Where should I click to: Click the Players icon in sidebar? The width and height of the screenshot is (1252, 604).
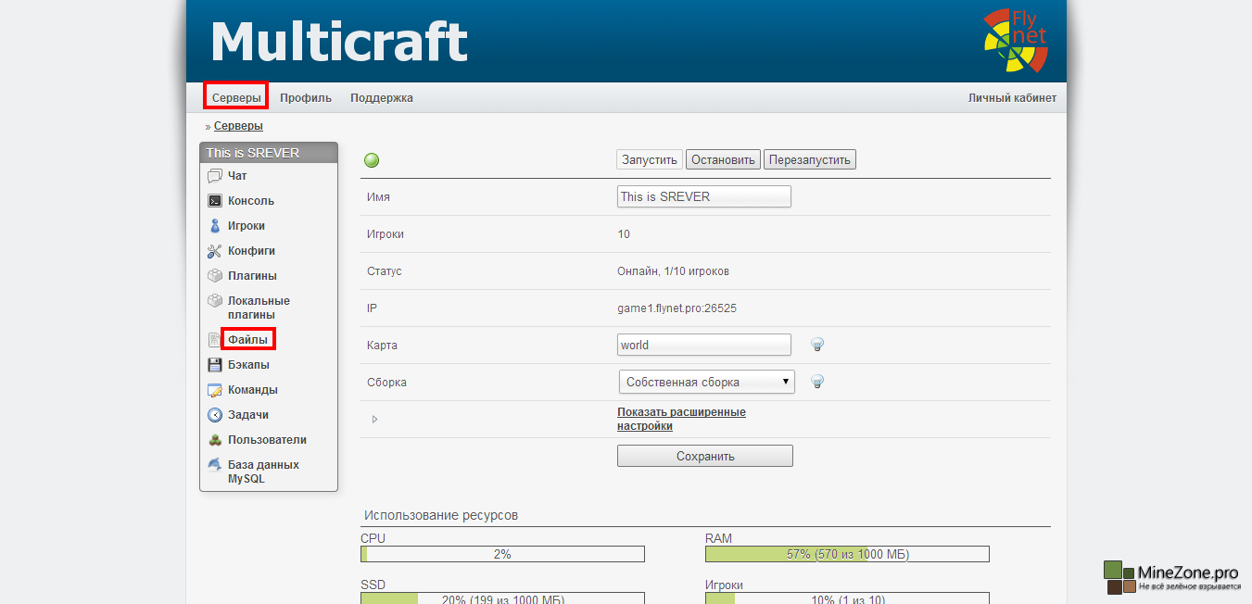[x=214, y=226]
